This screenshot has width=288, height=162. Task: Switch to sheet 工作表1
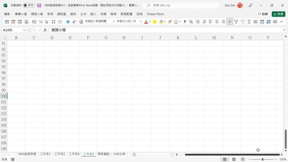[45, 154]
